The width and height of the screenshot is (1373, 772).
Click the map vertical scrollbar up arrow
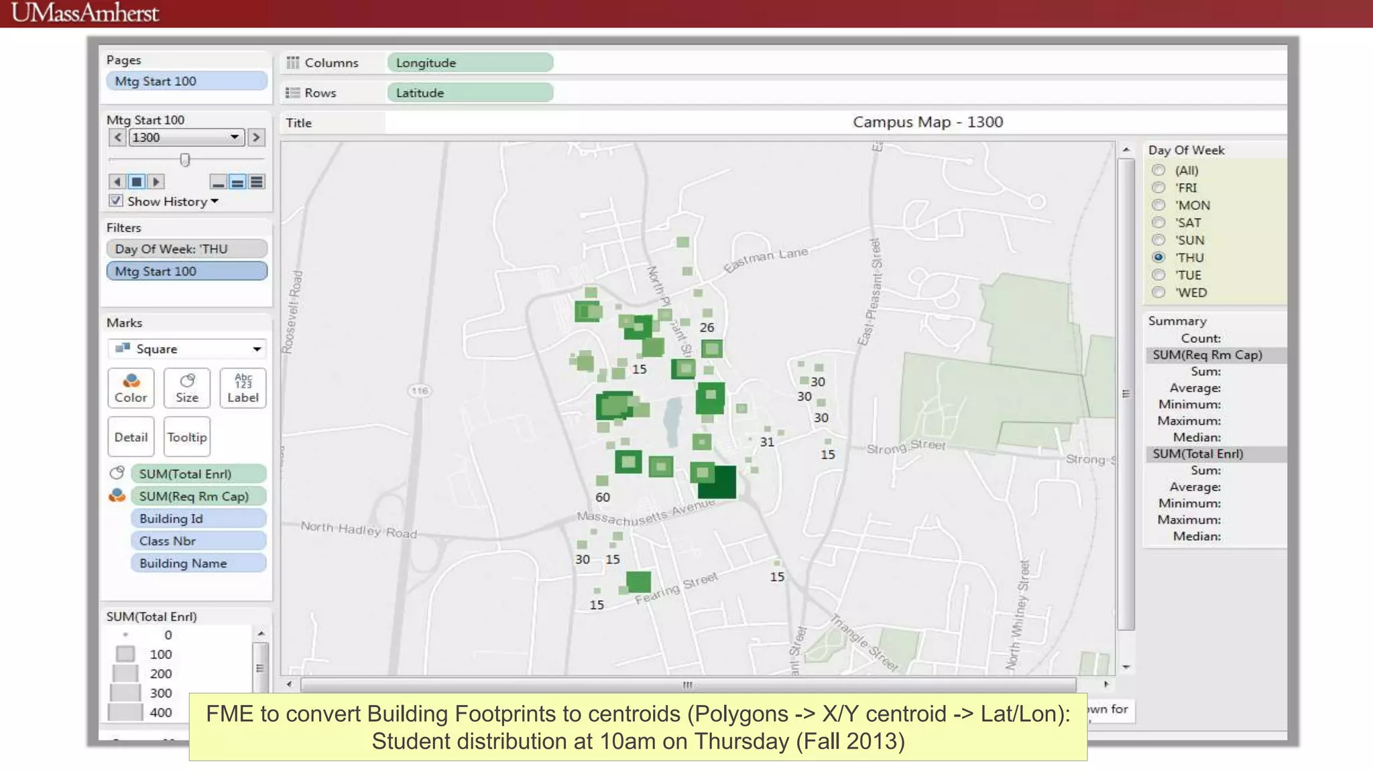point(1126,149)
